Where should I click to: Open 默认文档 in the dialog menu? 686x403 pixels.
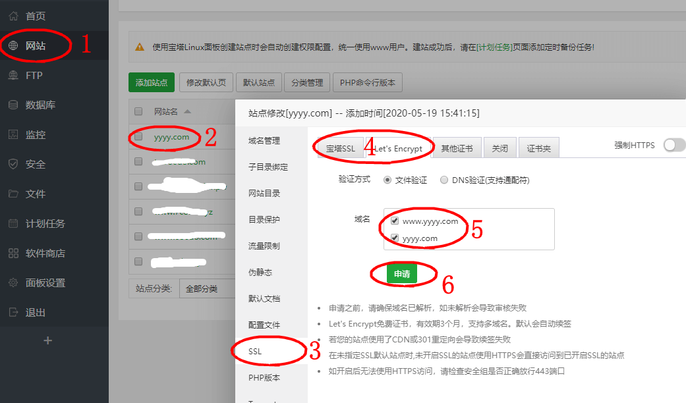[264, 298]
